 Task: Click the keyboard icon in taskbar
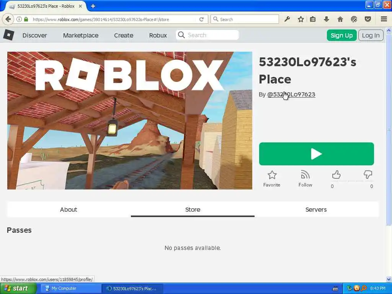click(335, 289)
